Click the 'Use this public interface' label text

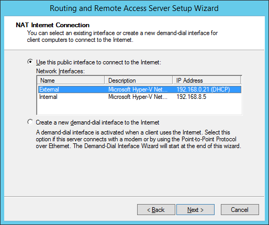tap(98, 62)
